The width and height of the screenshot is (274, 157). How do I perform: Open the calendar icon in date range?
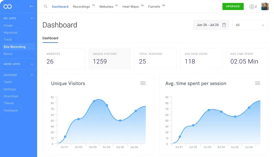click(224, 25)
